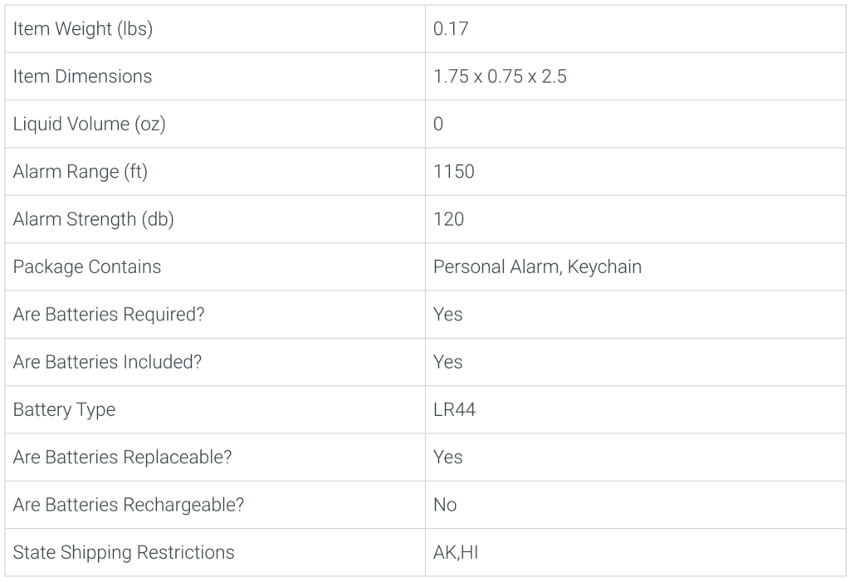
Task: Click the Liquid Volume (oz) label
Action: tap(90, 125)
